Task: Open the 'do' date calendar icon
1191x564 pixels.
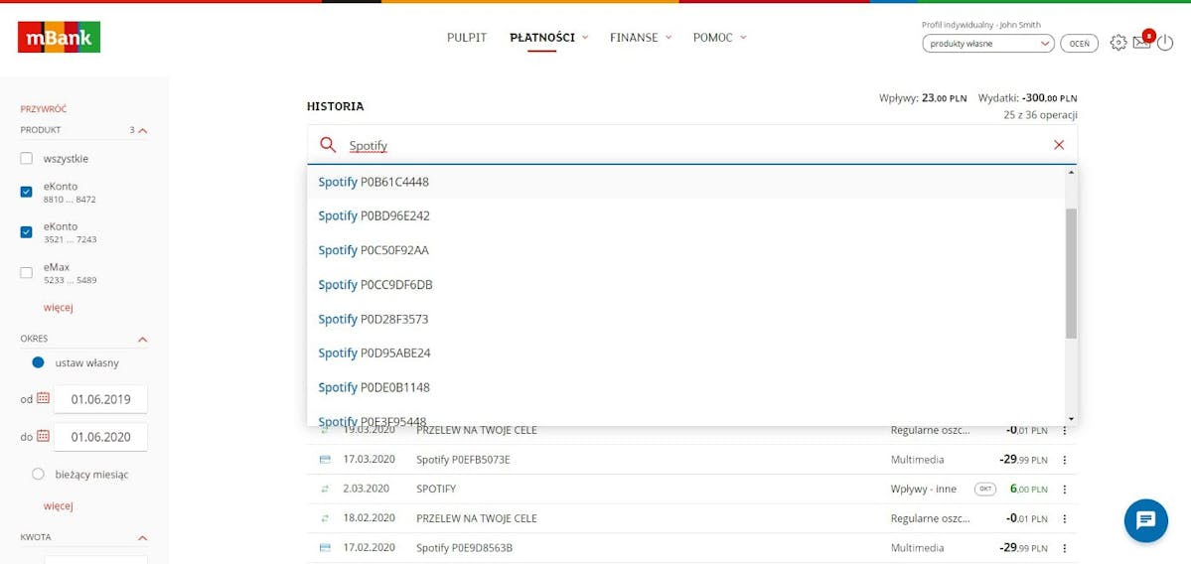Action: 44,436
